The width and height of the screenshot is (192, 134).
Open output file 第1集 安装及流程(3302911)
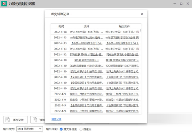(x=122, y=60)
